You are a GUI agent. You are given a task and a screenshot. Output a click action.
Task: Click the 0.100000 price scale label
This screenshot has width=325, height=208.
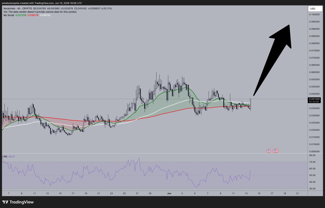tap(315, 15)
